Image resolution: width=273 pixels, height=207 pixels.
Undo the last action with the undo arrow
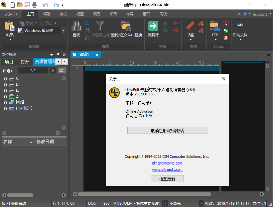[x=46, y=5]
